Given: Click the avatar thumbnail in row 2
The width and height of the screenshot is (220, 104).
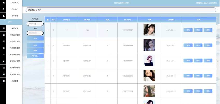Looking at the screenshot, I should 149,45.
